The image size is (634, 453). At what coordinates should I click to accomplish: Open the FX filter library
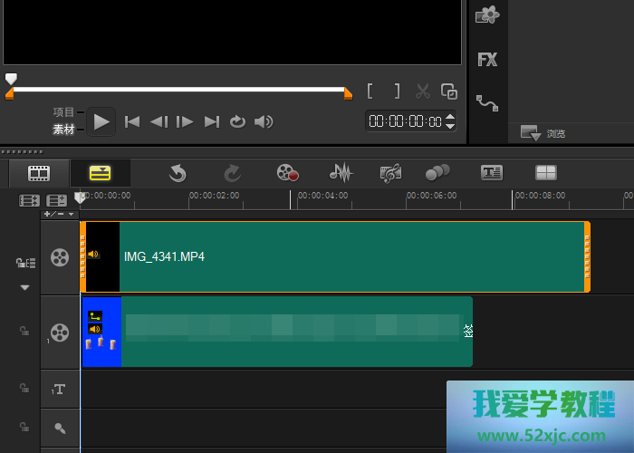[487, 60]
